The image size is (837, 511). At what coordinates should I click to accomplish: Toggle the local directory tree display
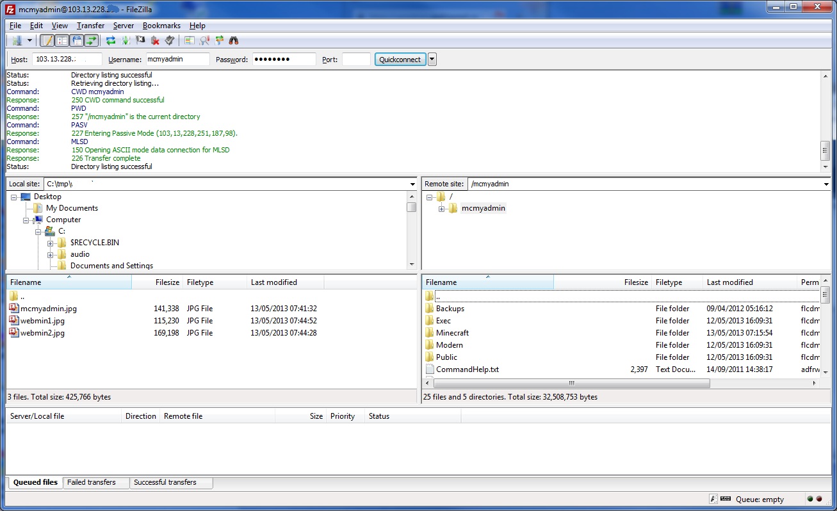[62, 40]
